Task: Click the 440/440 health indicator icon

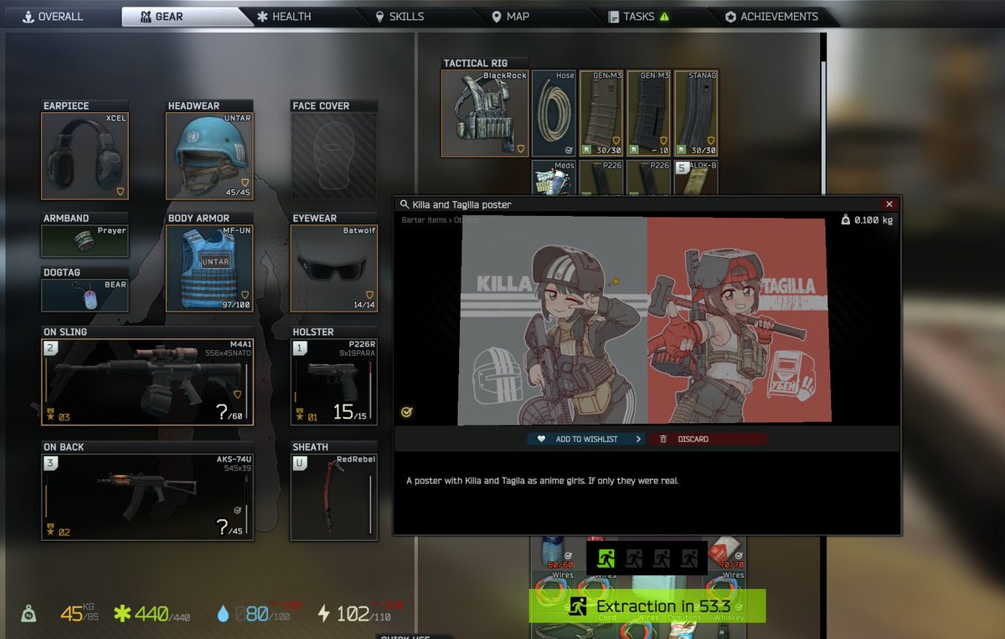Action: click(x=121, y=615)
